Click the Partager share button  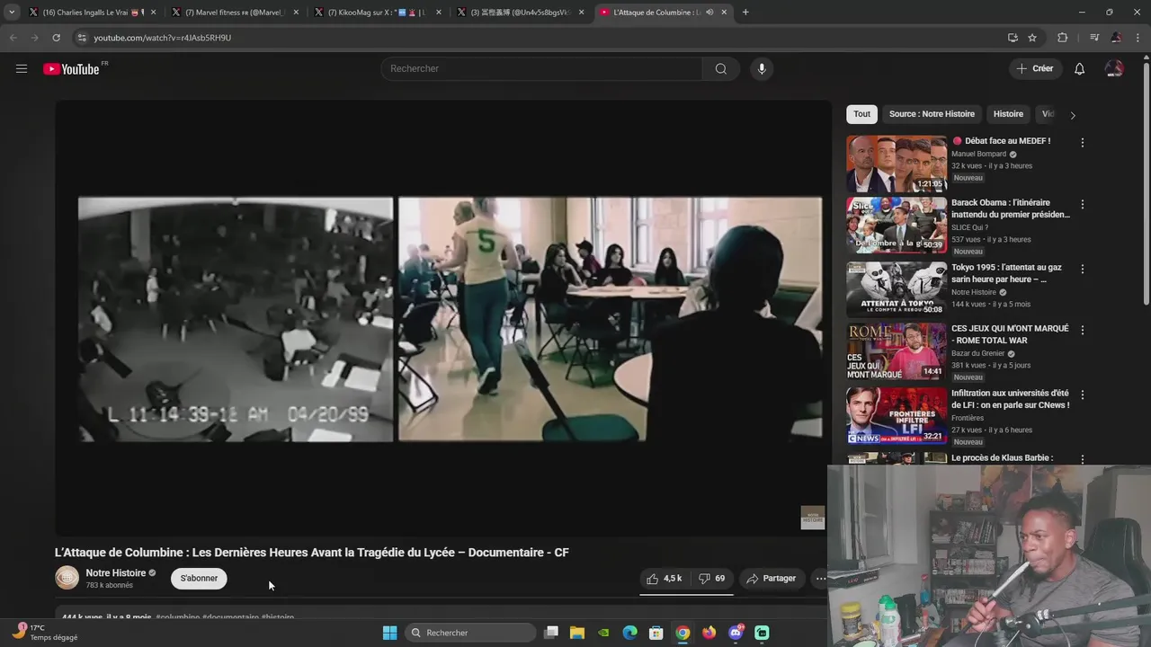coord(771,579)
